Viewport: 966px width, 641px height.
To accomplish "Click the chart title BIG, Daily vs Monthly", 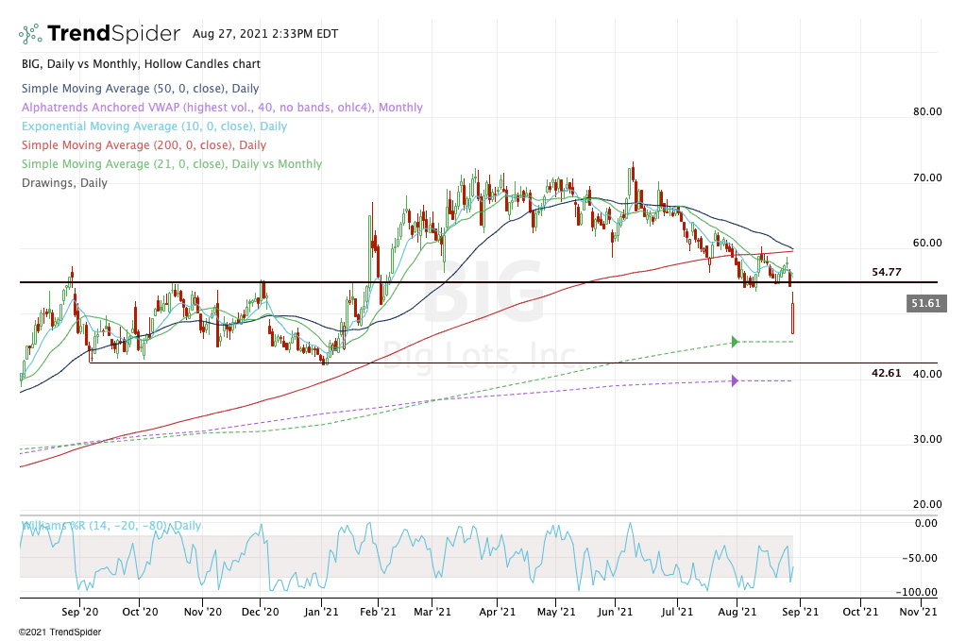I will (140, 64).
